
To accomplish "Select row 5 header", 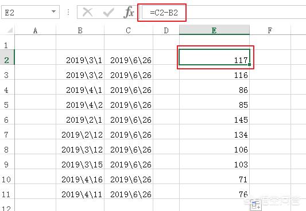I will point(7,102).
